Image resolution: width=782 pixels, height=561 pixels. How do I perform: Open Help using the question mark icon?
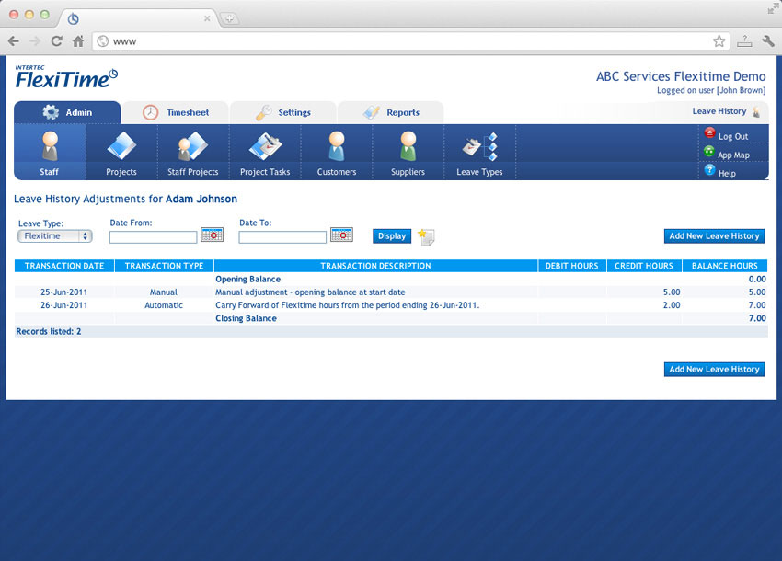click(709, 172)
